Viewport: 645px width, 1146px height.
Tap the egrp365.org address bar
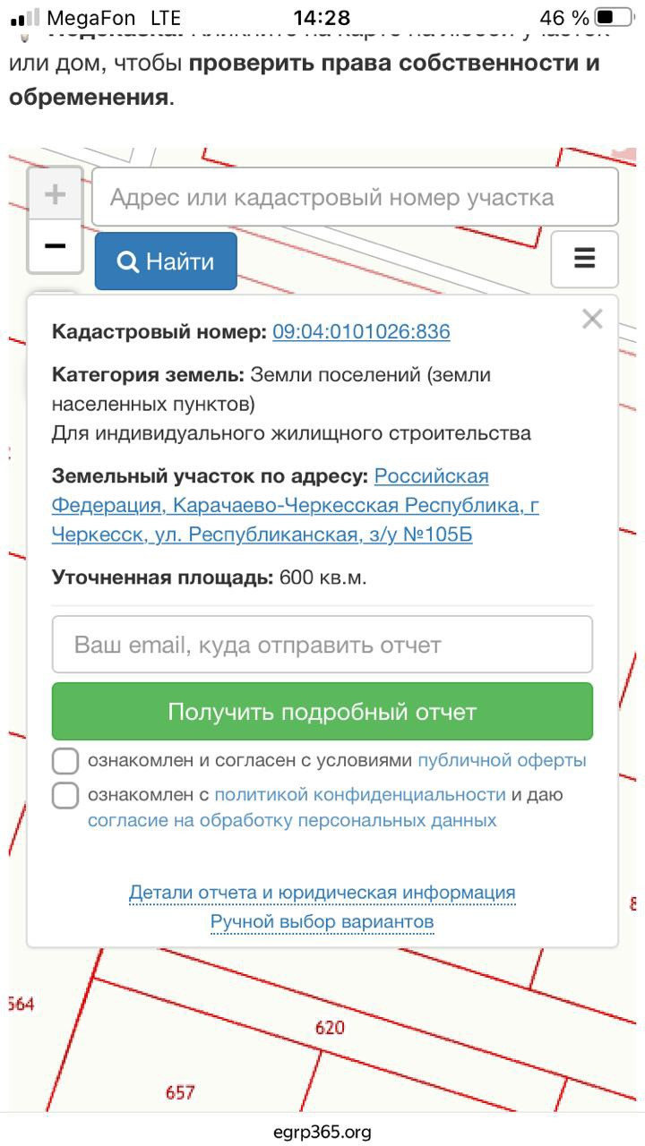click(x=322, y=1132)
